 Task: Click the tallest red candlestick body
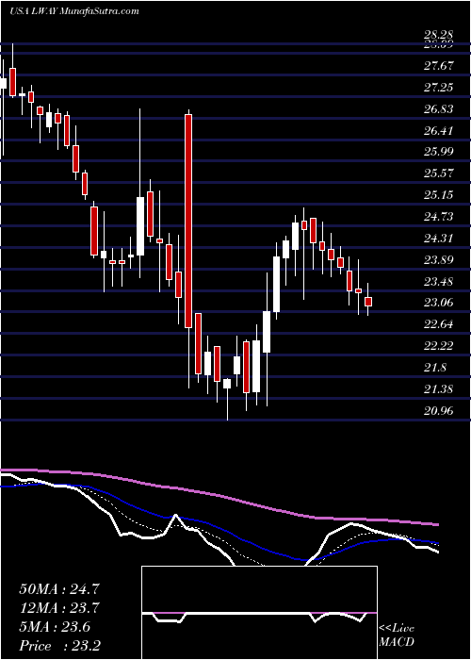pos(188,221)
